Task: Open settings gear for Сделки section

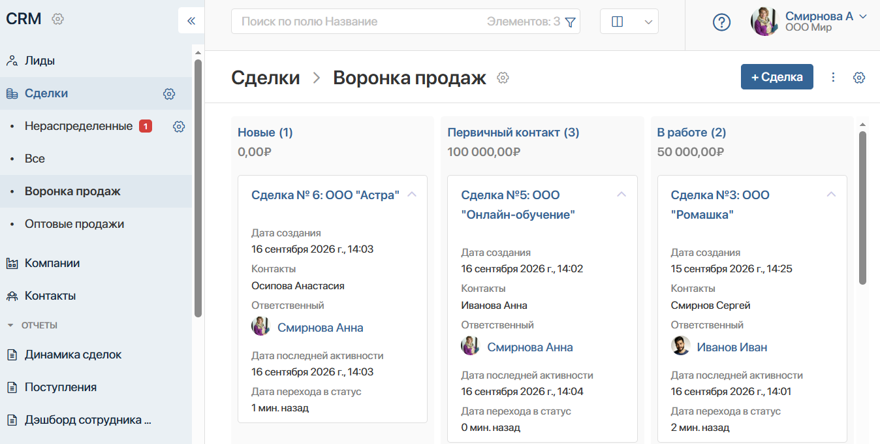Action: [169, 94]
